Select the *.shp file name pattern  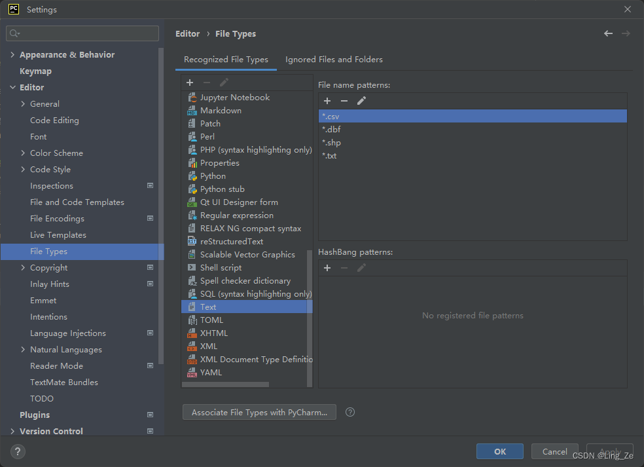point(473,143)
